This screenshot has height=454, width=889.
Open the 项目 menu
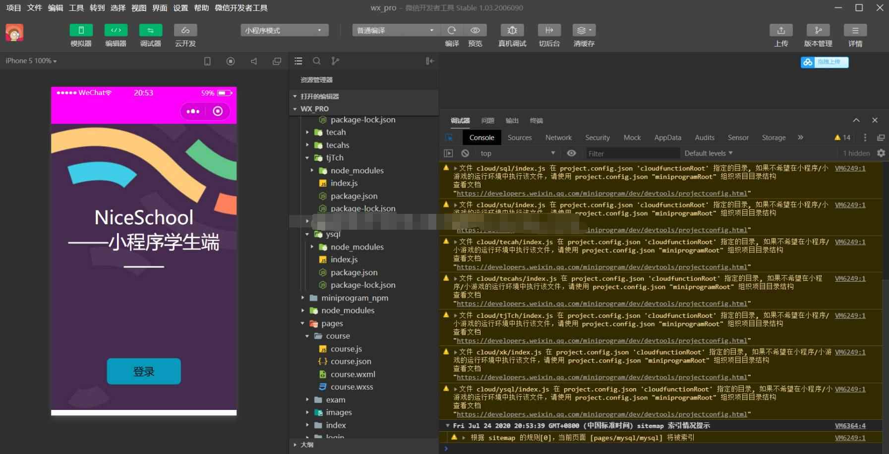13,8
